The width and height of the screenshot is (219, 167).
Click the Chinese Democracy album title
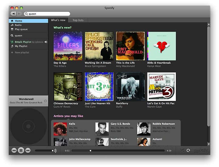[x=66, y=103]
